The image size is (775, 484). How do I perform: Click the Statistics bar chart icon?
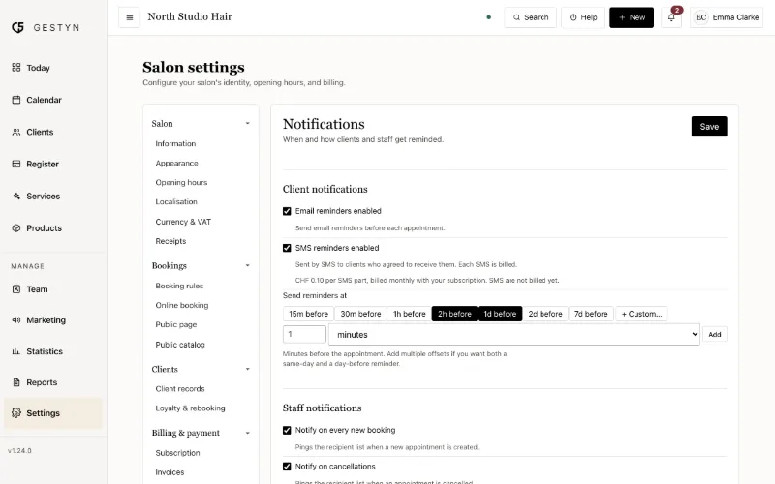pyautogui.click(x=16, y=351)
